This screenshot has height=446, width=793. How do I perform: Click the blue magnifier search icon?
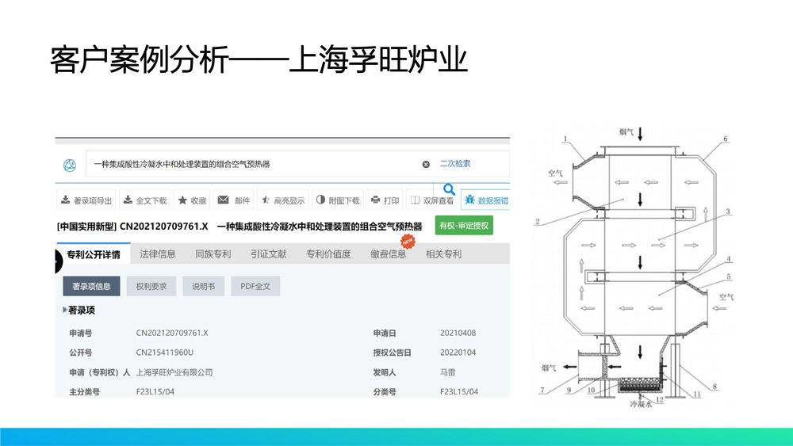(x=449, y=189)
